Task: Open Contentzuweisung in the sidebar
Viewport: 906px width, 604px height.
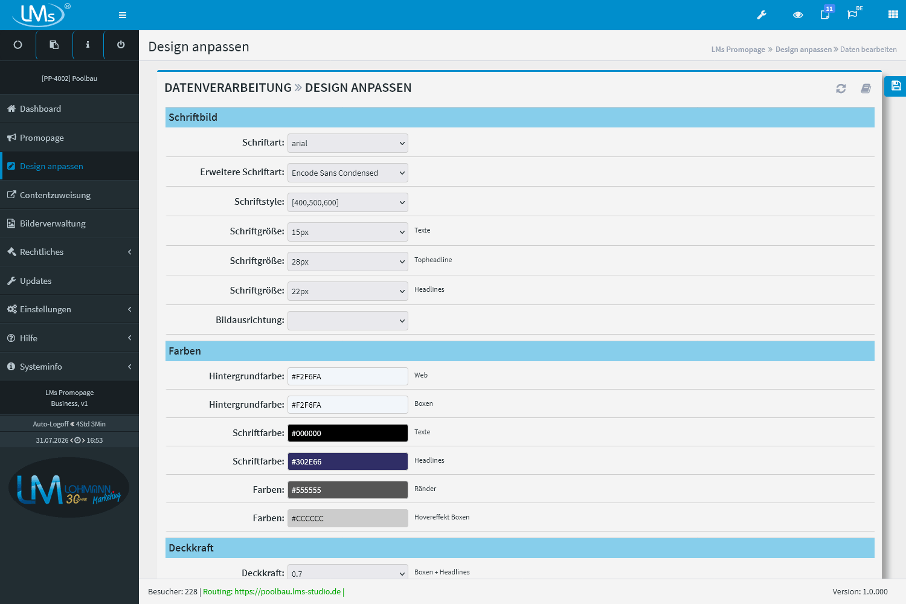Action: click(69, 195)
